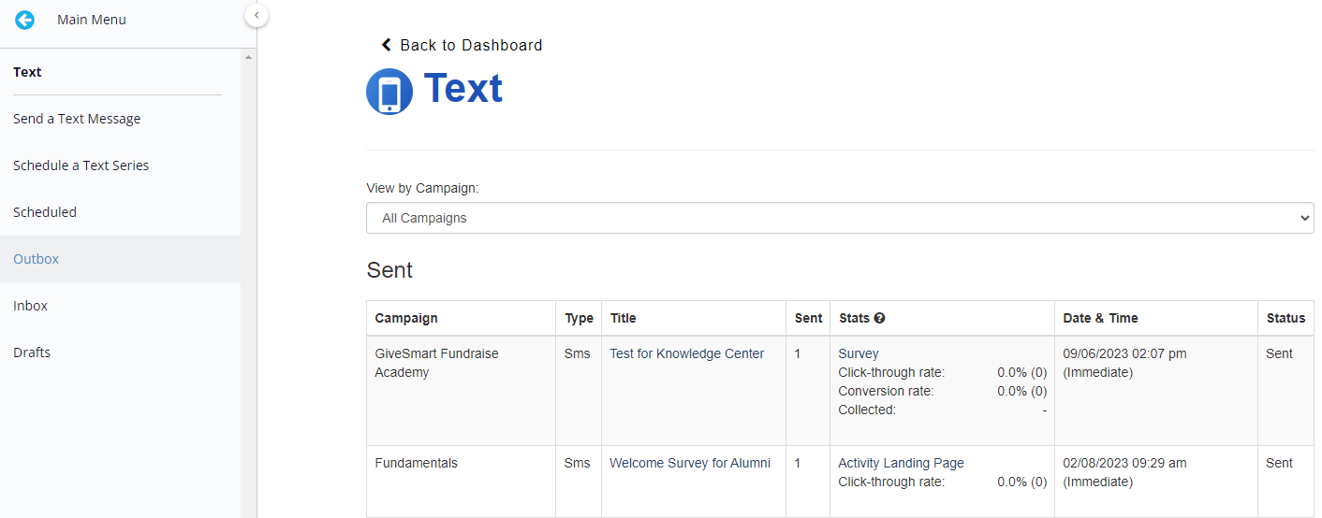Screen dimensions: 1322x518
Task: Click the blue phone Text icon
Action: point(389,92)
